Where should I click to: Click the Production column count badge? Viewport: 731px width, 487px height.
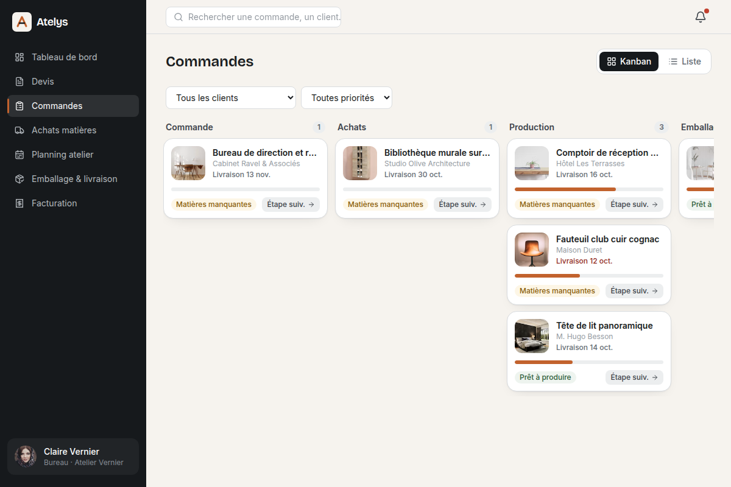[x=662, y=127]
